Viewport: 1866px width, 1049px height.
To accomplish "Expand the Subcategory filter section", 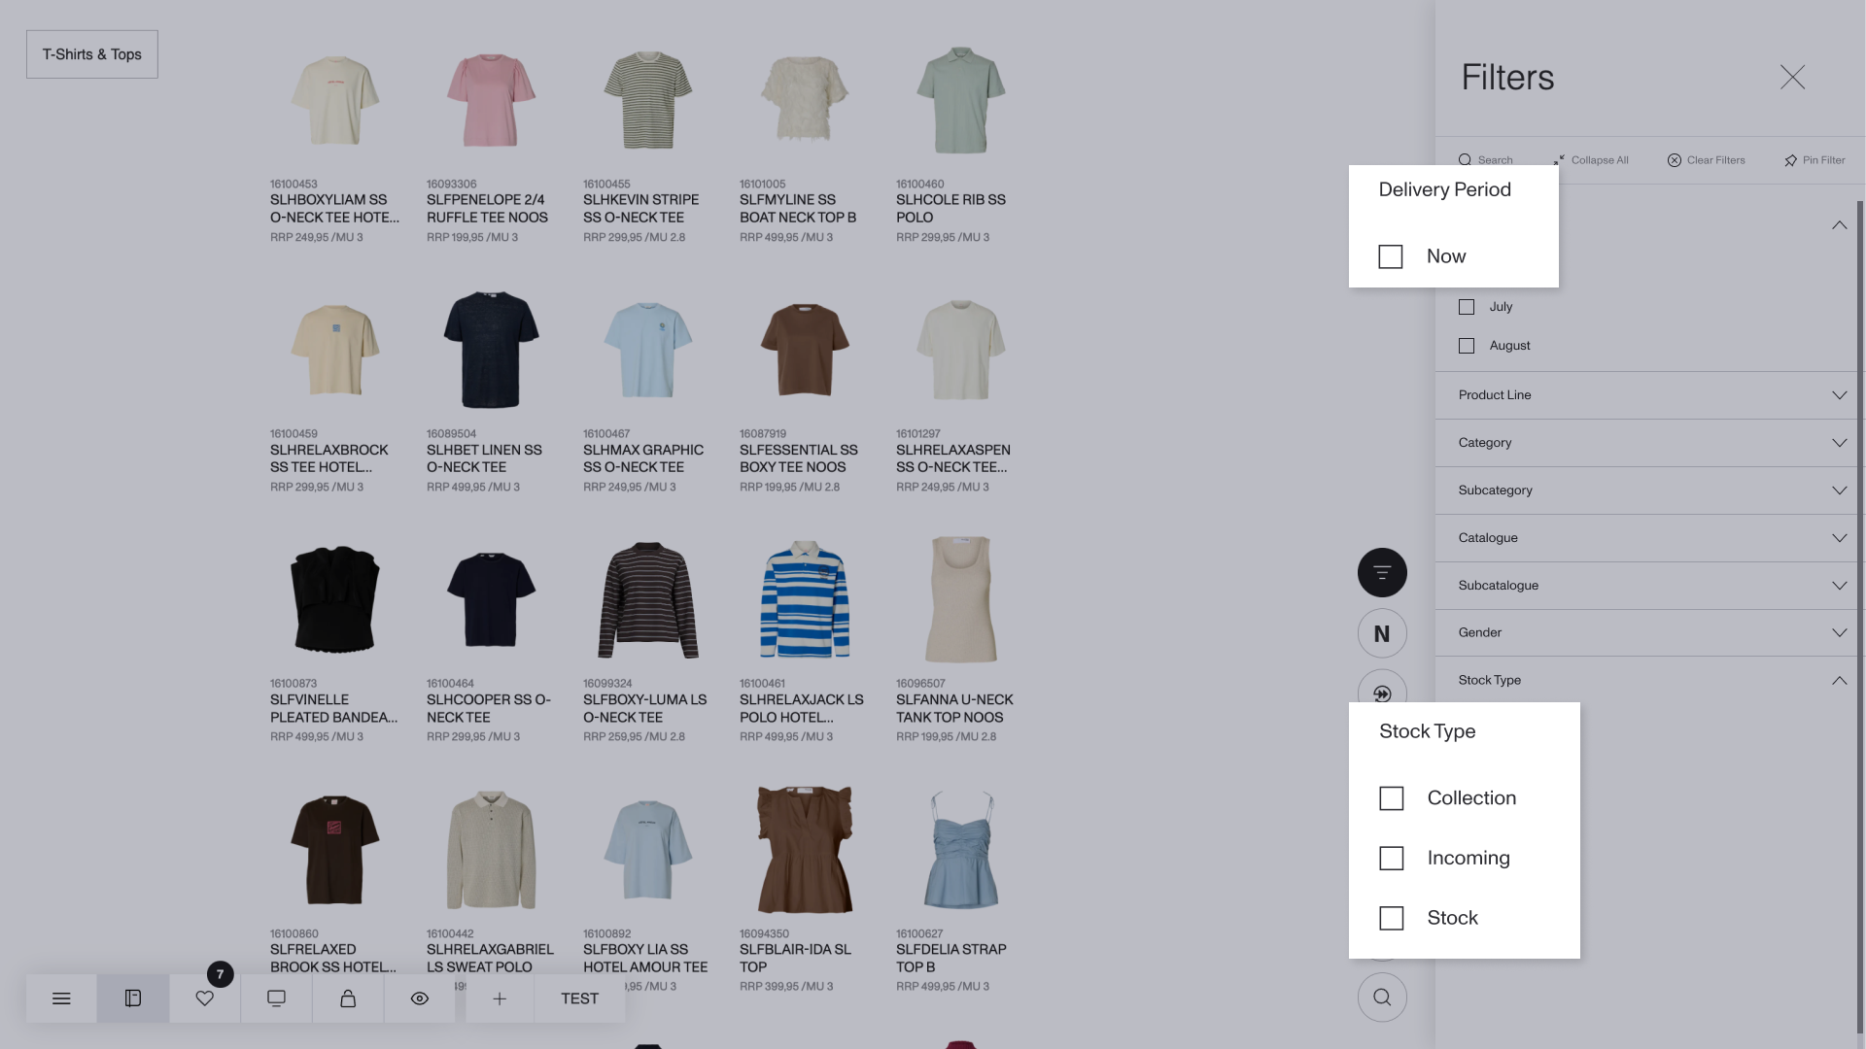I will coord(1649,491).
